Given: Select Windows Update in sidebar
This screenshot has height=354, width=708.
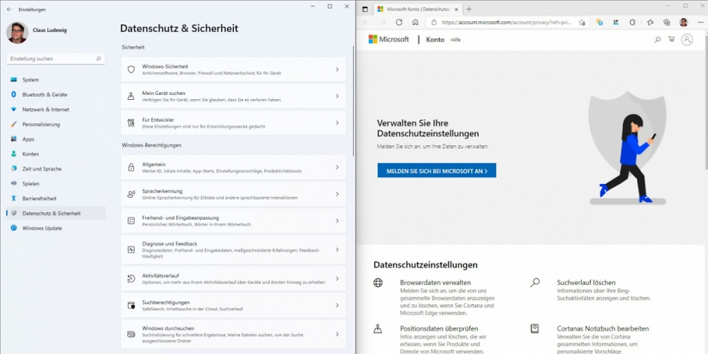Looking at the screenshot, I should tap(56, 228).
